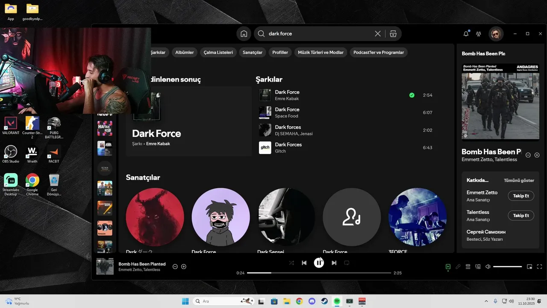Screen dimensions: 547x308
Task: Pause the current playback
Action: click(x=319, y=263)
